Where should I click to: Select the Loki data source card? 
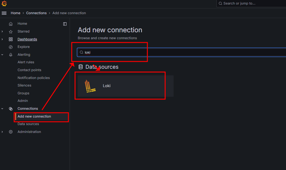click(125, 86)
